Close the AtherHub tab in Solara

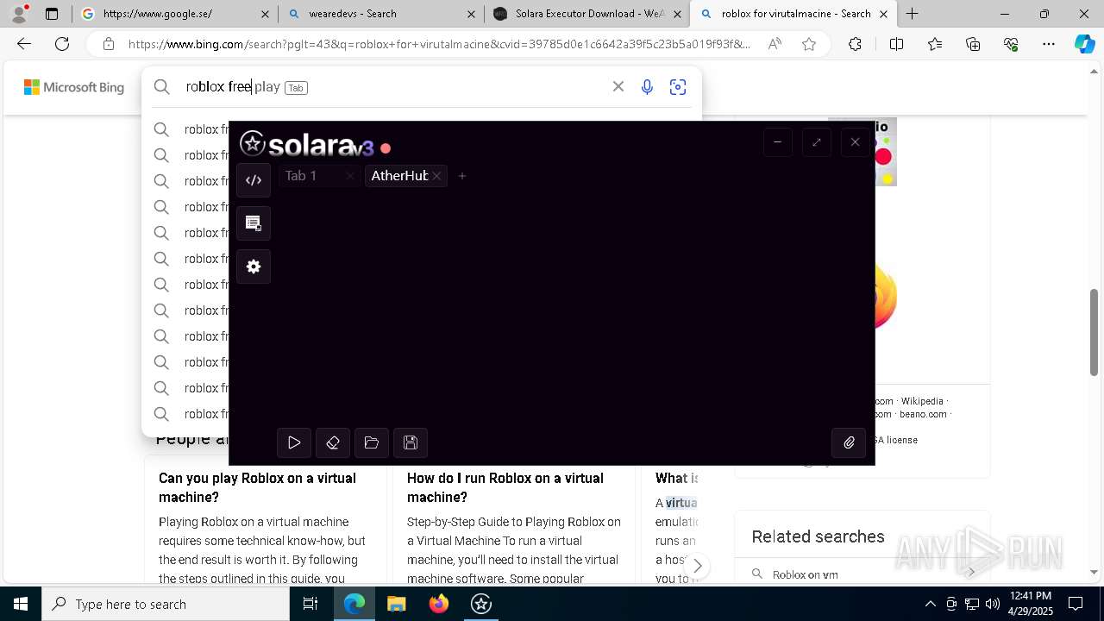pos(437,176)
